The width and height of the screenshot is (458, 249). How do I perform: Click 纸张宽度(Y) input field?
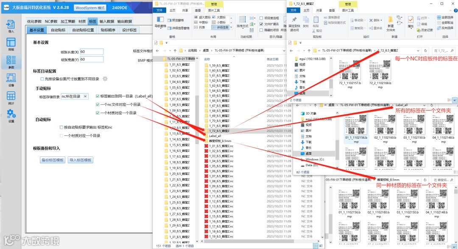pos(92,60)
